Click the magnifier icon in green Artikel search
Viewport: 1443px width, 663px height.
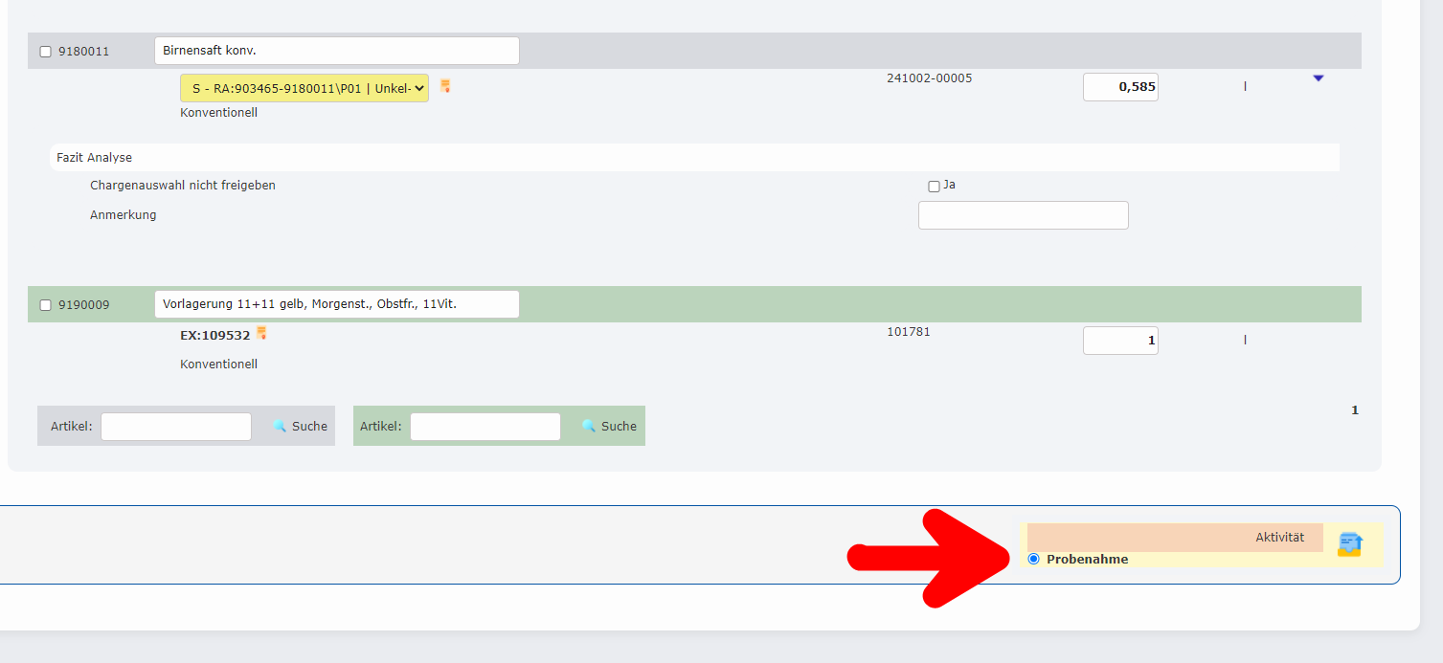click(589, 427)
